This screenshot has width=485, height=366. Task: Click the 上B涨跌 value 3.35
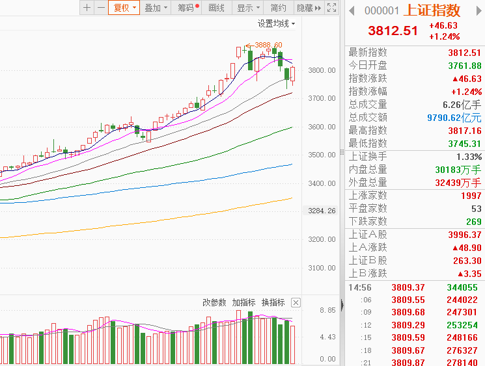coord(469,273)
